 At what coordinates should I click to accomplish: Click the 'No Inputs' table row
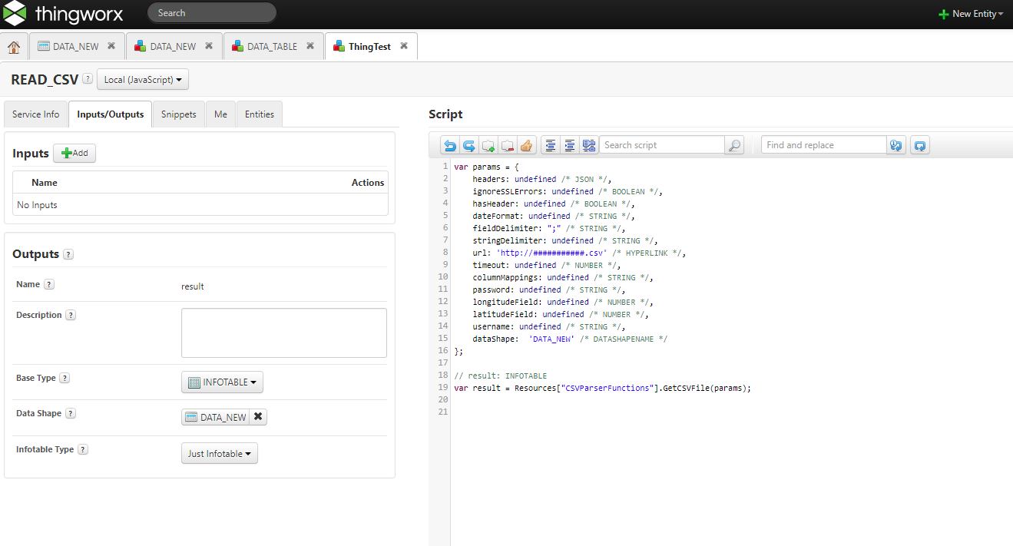coord(200,205)
